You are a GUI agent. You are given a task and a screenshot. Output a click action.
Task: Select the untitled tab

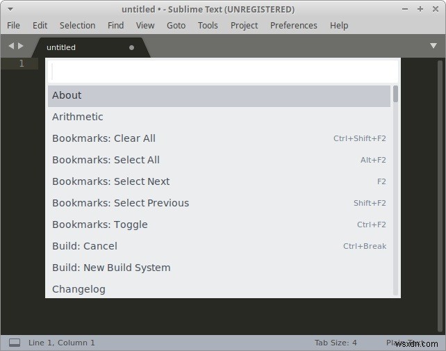(x=91, y=47)
